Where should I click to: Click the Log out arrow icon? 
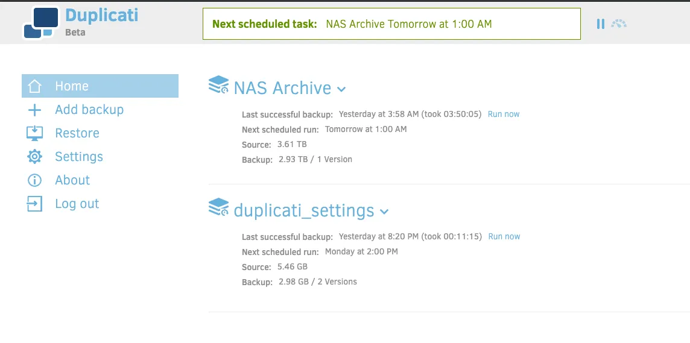click(34, 204)
